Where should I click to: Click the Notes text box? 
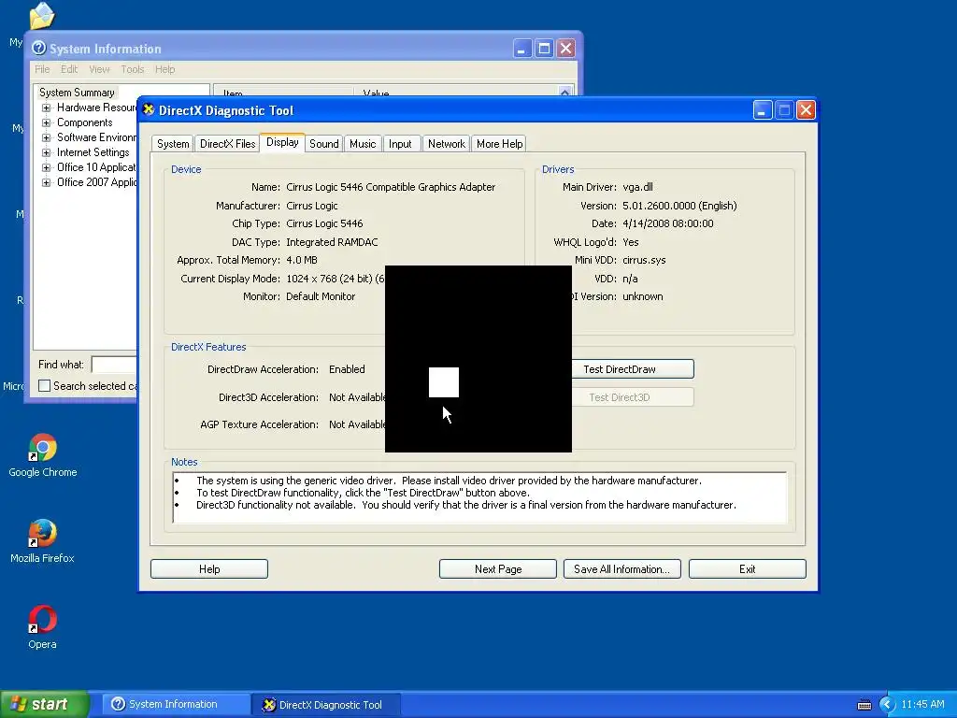tap(479, 497)
